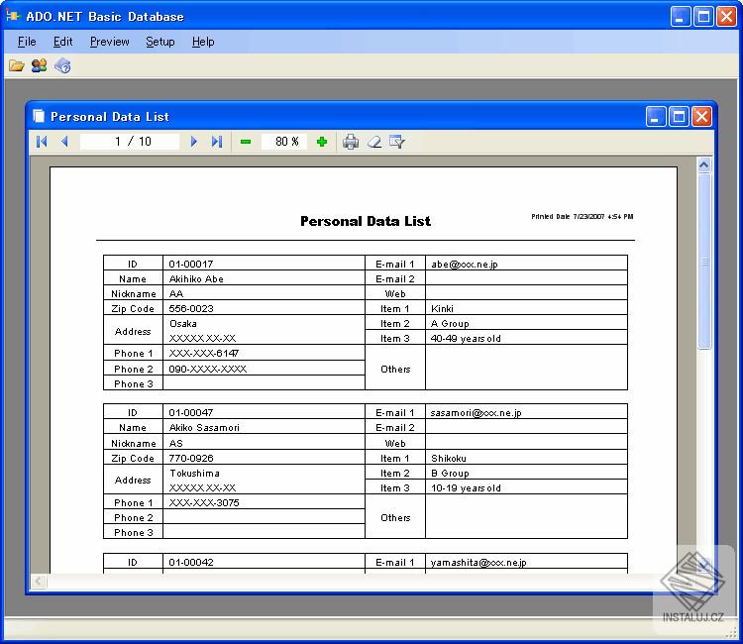
Task: Close the Personal Data List window
Action: 701,117
